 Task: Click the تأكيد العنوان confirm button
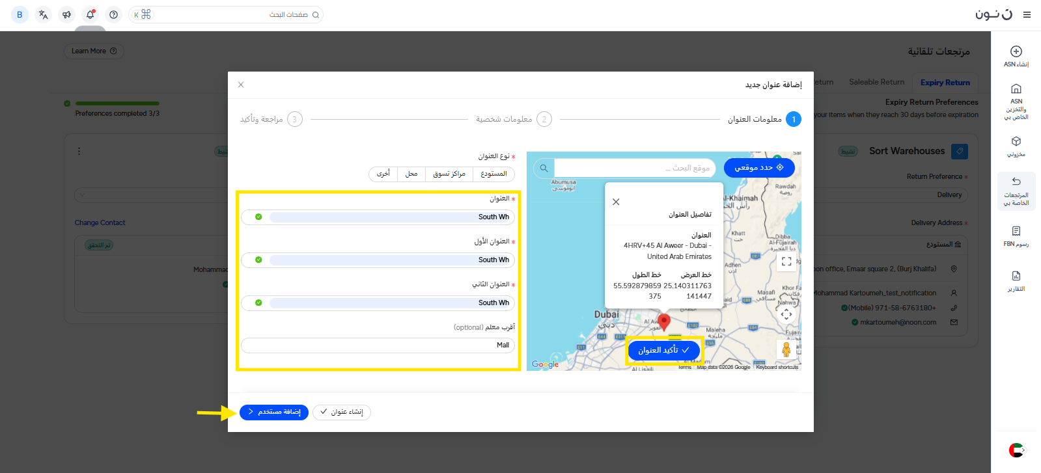point(663,350)
